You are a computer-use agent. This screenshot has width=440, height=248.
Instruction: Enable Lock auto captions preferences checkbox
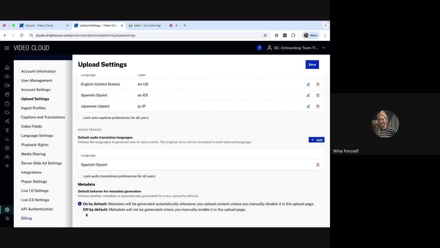click(x=80, y=118)
